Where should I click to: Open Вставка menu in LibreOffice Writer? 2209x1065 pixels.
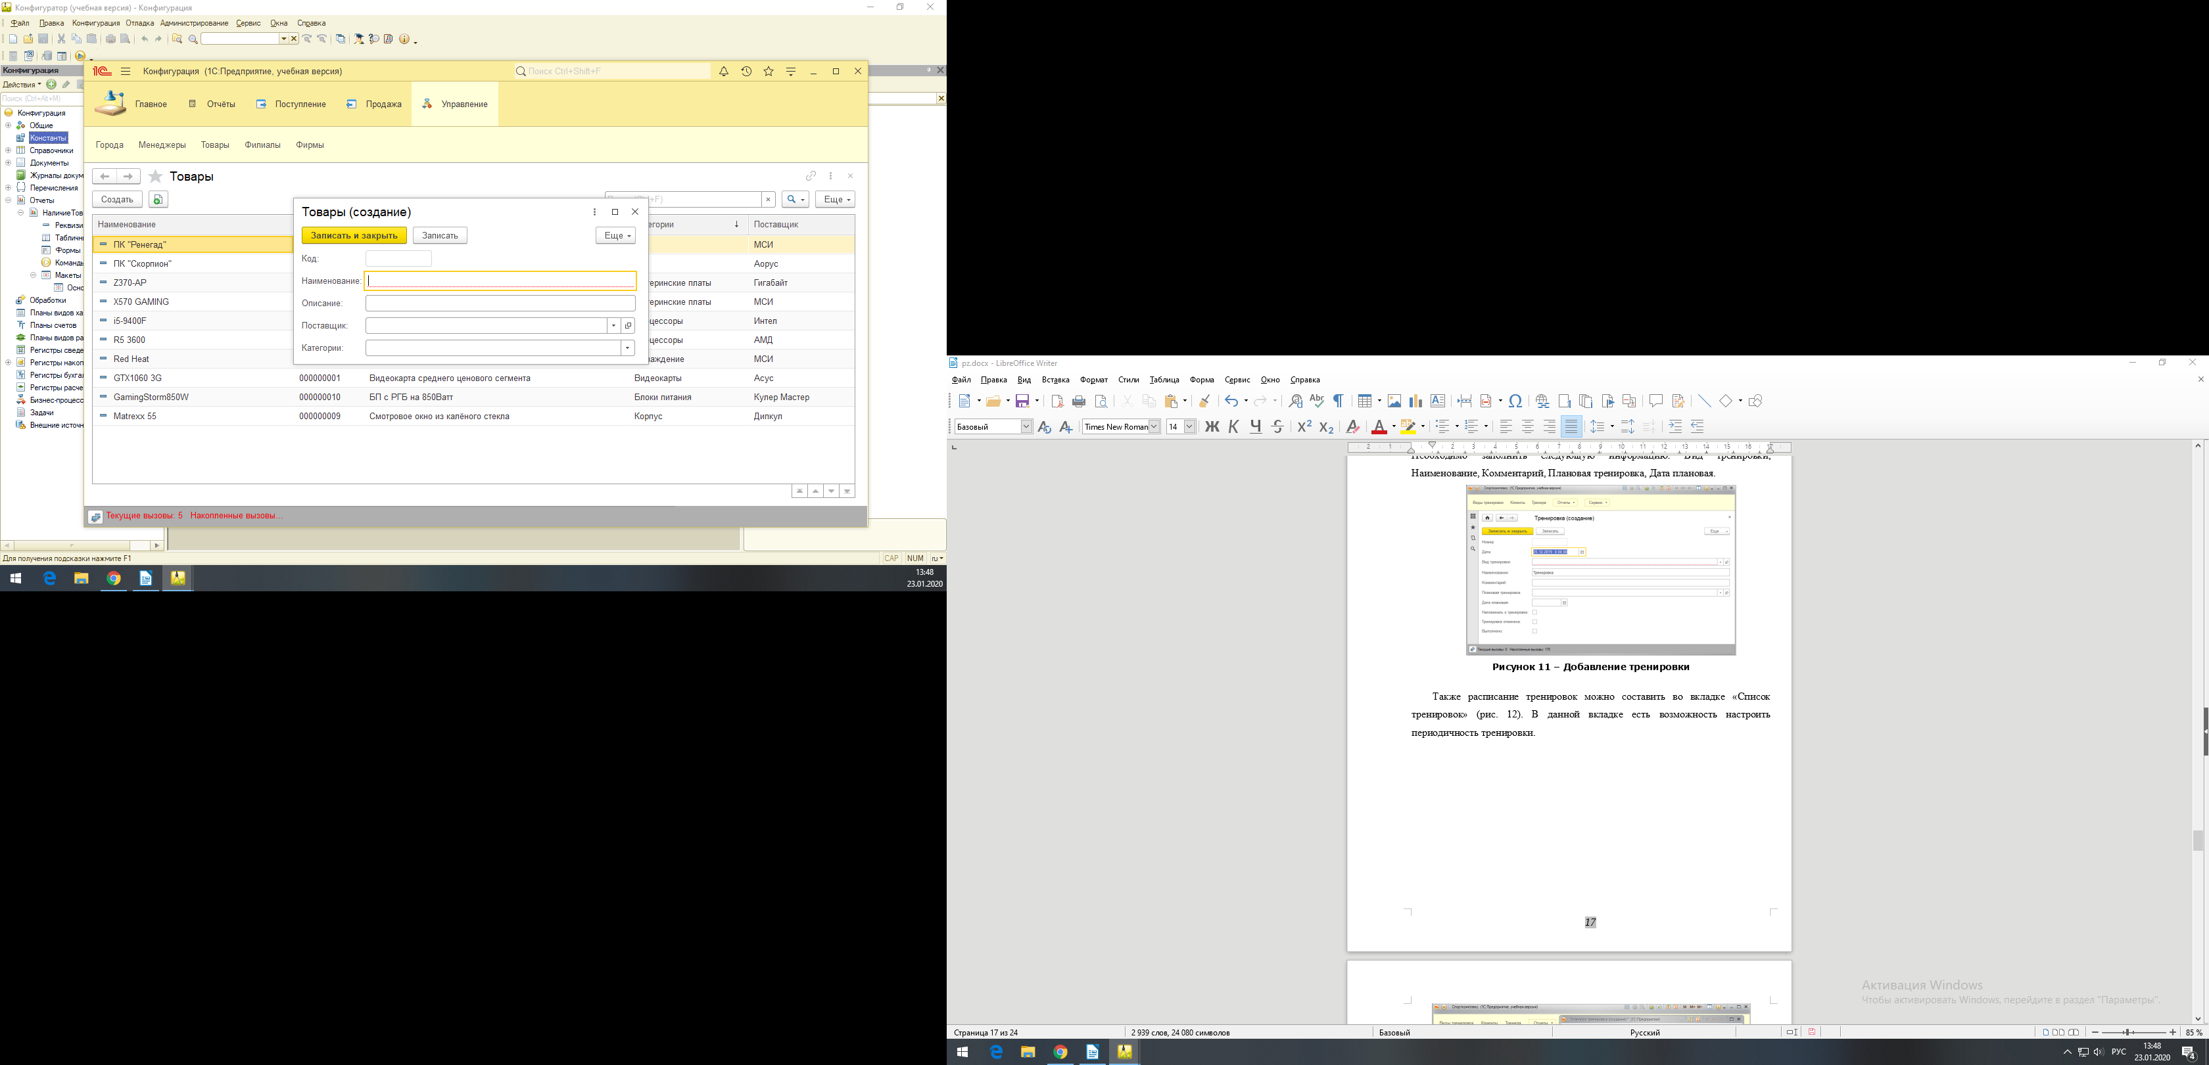point(1056,380)
